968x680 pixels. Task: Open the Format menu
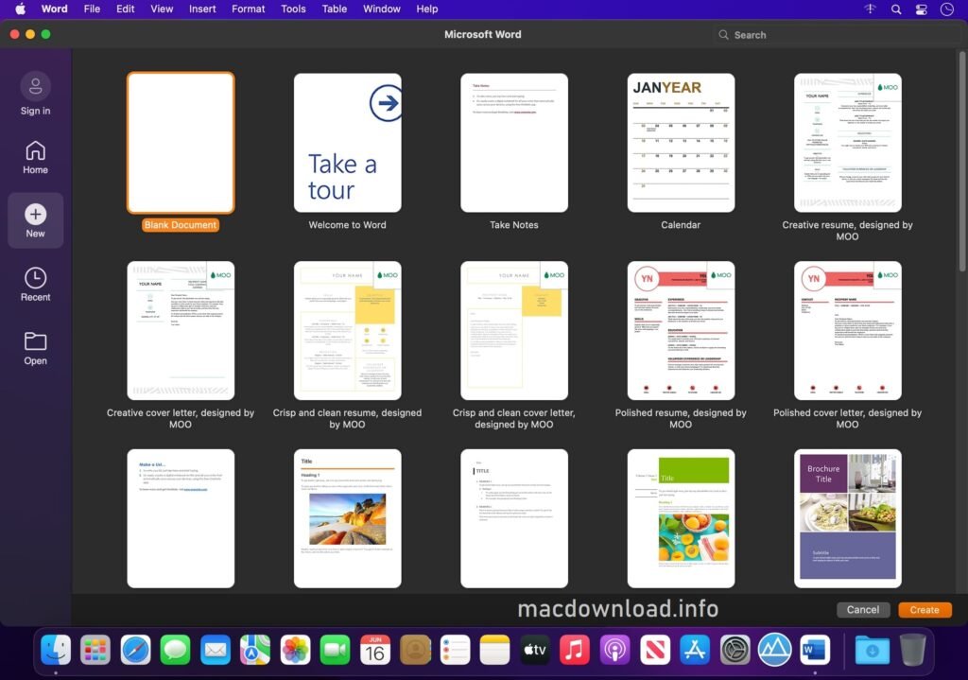pyautogui.click(x=248, y=9)
